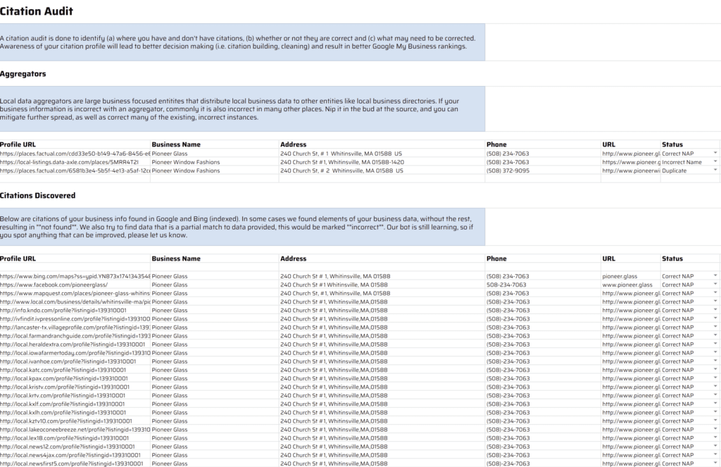Click the paragraph starting 'Local data aggregators are large'
This screenshot has height=467, width=721.
tap(230, 109)
